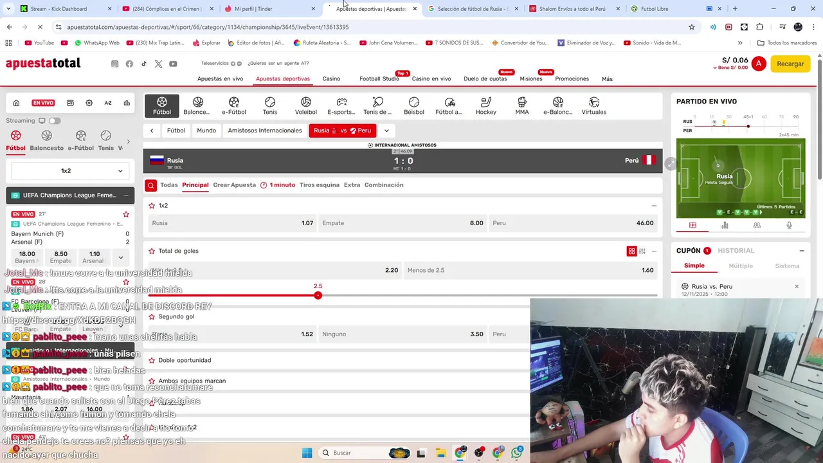823x463 pixels.
Task: Bet on Empate at 8.00
Action: [402, 223]
